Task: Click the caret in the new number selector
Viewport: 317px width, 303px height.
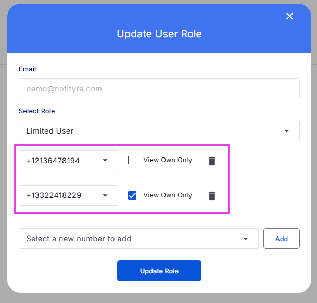Action: [x=246, y=239]
